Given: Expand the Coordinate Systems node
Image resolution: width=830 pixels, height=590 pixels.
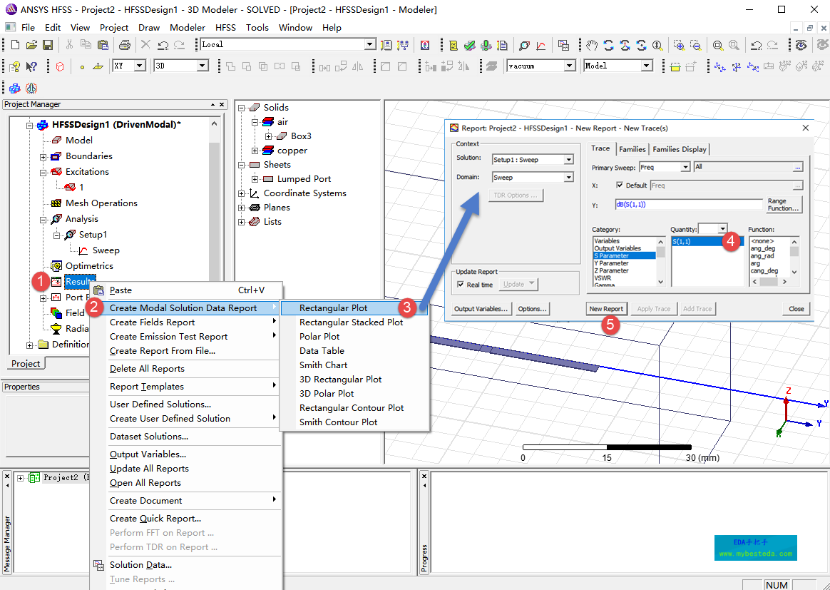Looking at the screenshot, I should (x=242, y=193).
